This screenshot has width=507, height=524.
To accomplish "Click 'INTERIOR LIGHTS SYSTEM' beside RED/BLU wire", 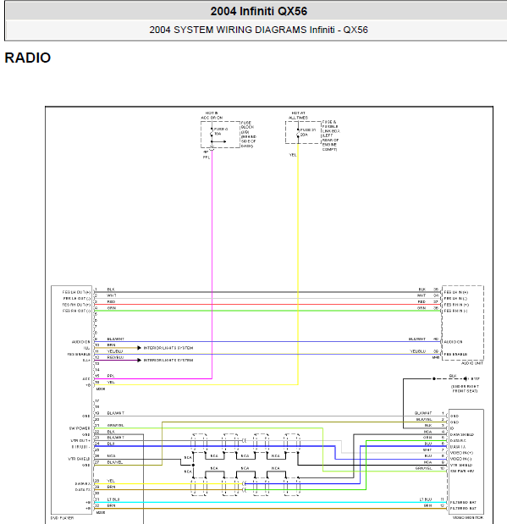I will click(x=168, y=361).
